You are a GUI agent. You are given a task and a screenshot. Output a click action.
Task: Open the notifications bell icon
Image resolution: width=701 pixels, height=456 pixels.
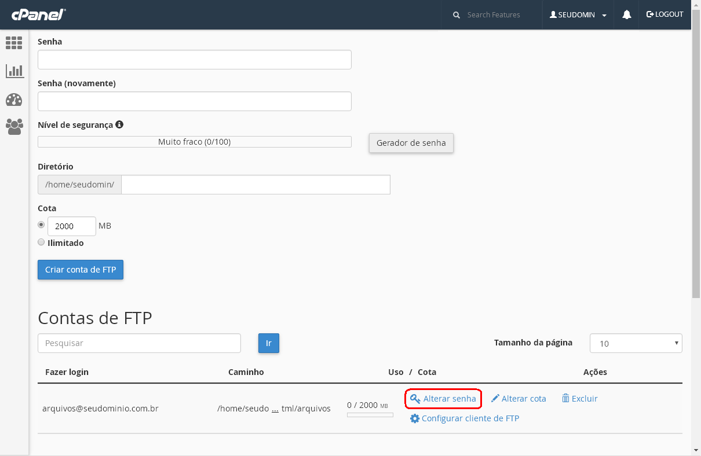pos(626,15)
